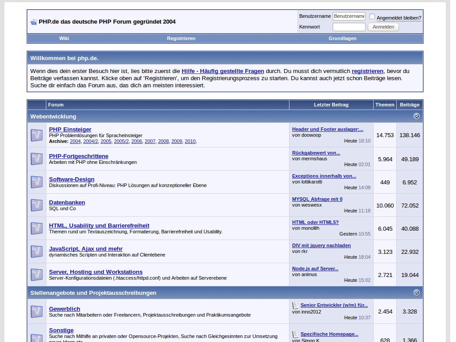Click post icon beside Spezifische Homepage thread
The image size is (456, 342).
[295, 334]
